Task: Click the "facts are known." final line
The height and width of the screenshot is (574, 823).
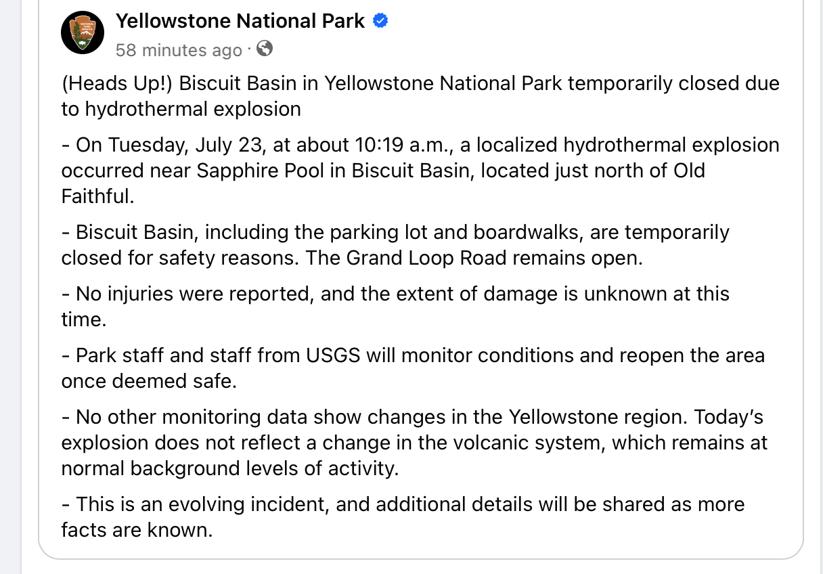Action: tap(137, 529)
